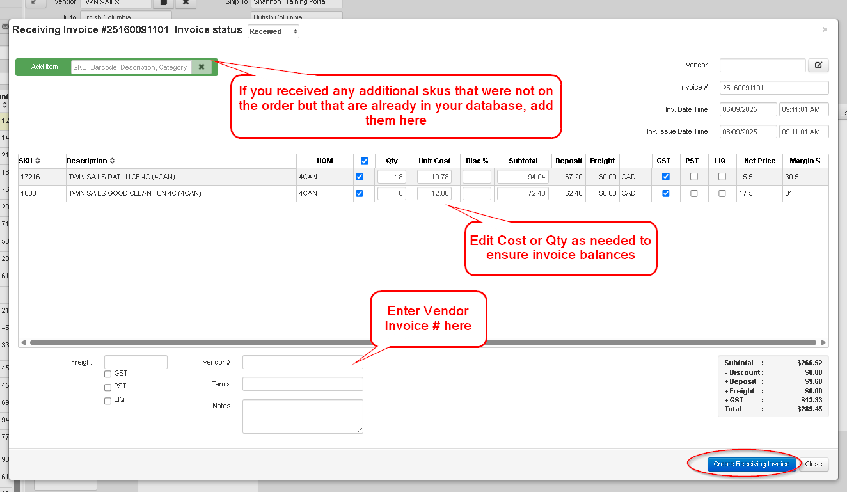This screenshot has width=847, height=492.
Task: Click the Inv. Issue Date Time date field
Action: coord(748,131)
